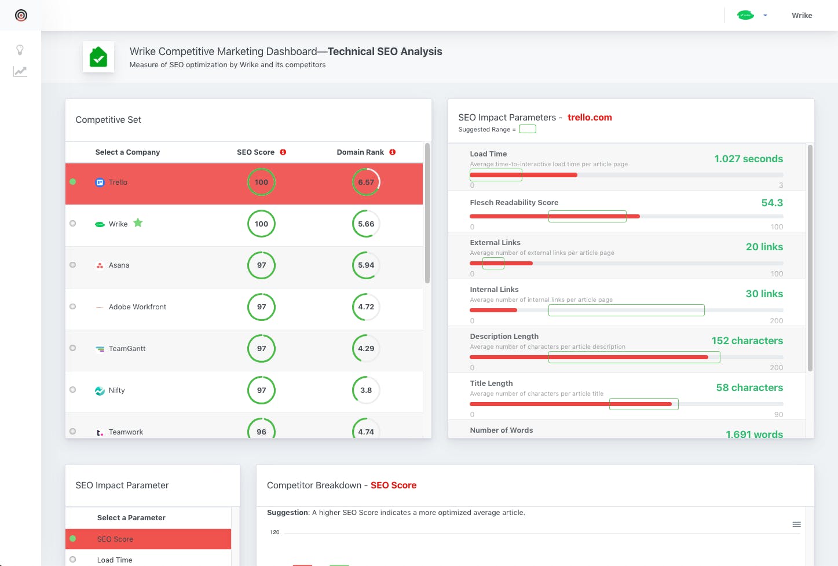Image resolution: width=838 pixels, height=566 pixels.
Task: Click the green Wrike logo in header
Action: click(745, 15)
